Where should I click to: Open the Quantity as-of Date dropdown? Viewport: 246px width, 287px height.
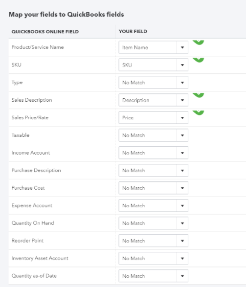tap(154, 276)
